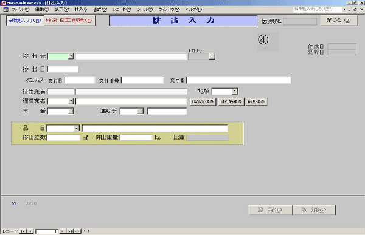Open the 品目 item dropdown
365x235 pixels.
click(77, 128)
